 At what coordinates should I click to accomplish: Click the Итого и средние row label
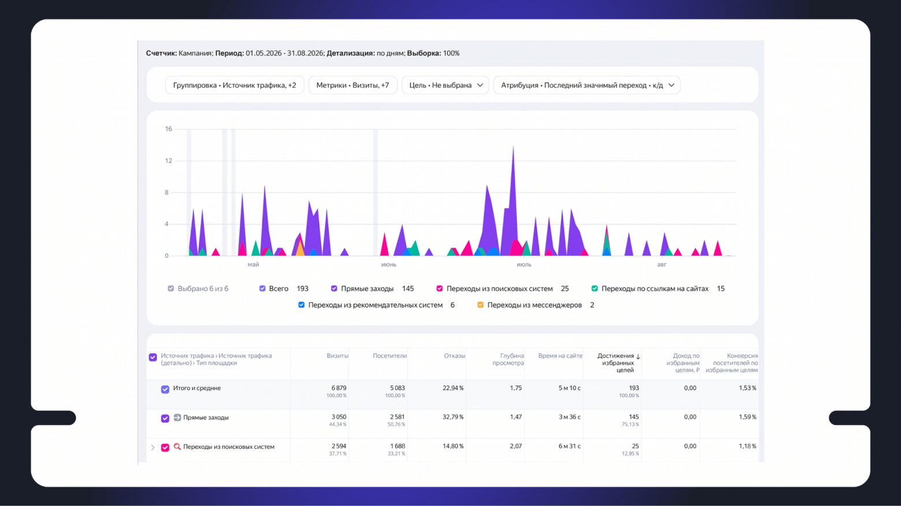click(x=197, y=388)
